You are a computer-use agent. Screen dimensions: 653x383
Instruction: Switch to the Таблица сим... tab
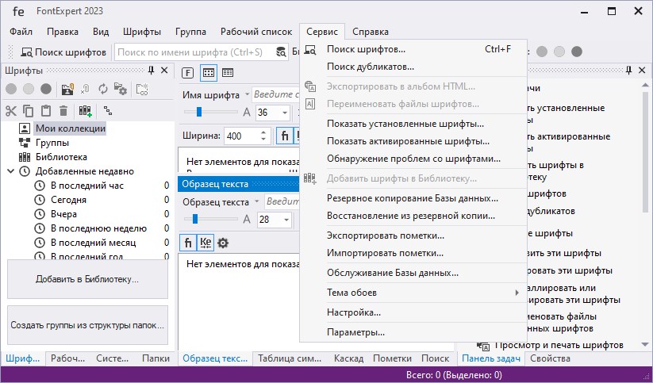coord(290,358)
